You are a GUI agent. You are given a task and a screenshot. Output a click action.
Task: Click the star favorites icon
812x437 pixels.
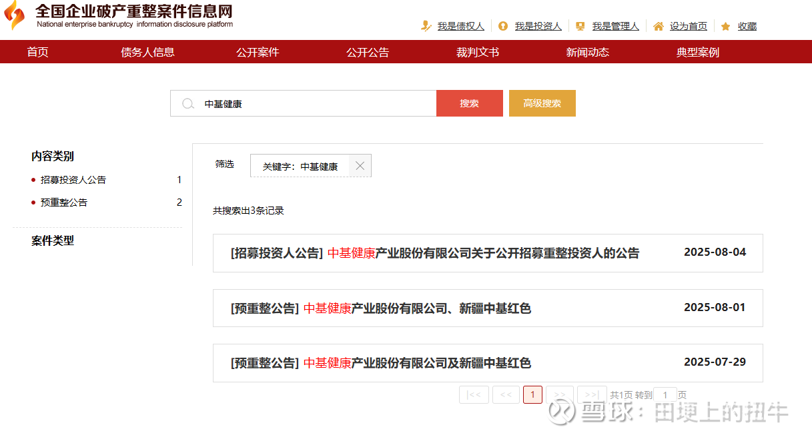point(726,26)
